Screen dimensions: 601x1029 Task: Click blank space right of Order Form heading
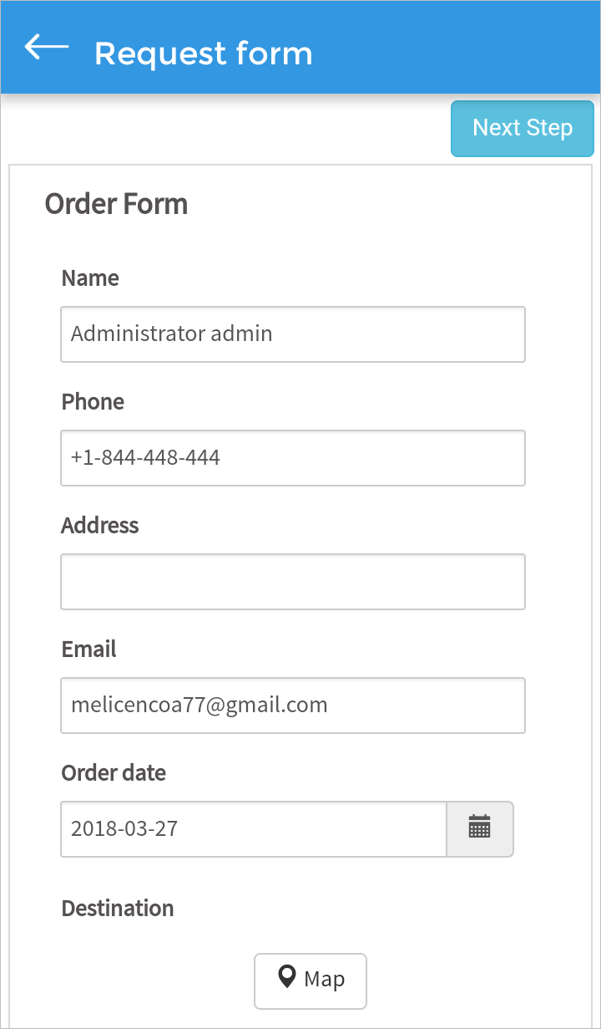(x=376, y=204)
